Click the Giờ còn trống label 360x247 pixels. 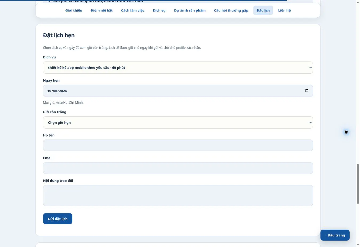[54, 112]
